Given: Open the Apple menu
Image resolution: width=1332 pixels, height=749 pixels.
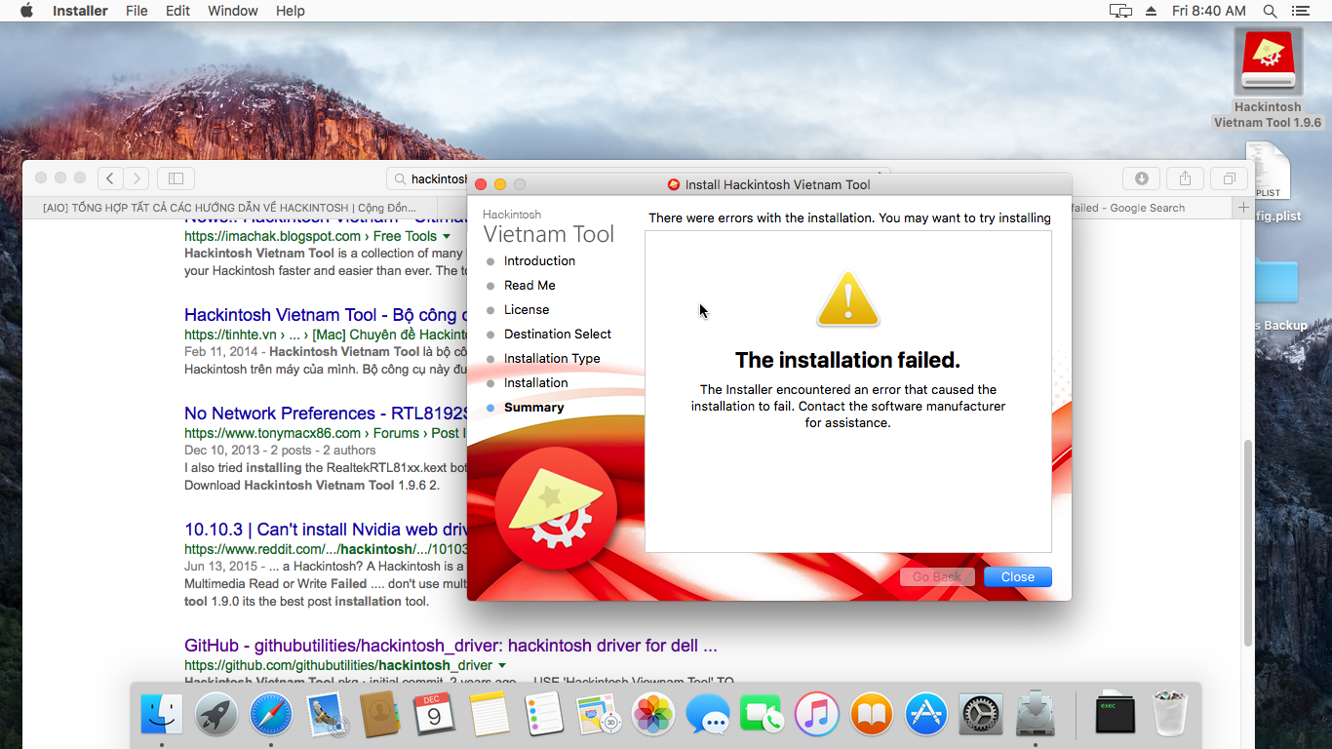Looking at the screenshot, I should [26, 11].
